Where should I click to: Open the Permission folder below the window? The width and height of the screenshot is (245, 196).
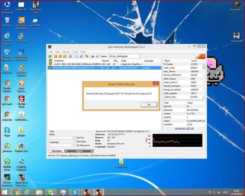coord(121,163)
